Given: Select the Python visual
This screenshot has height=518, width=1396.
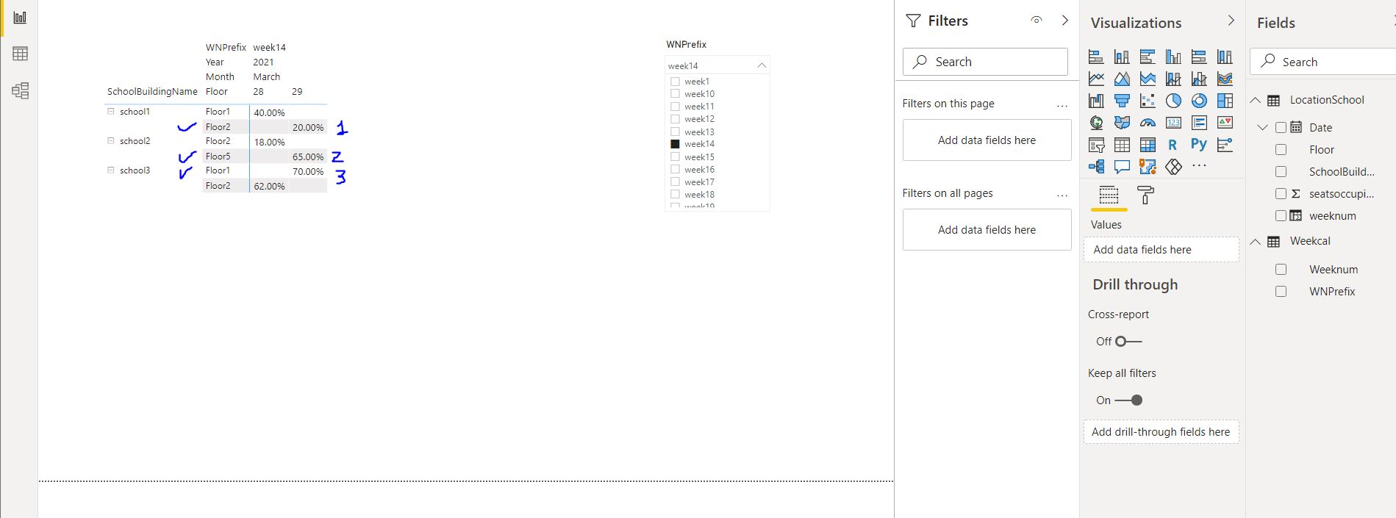Looking at the screenshot, I should 1199,145.
